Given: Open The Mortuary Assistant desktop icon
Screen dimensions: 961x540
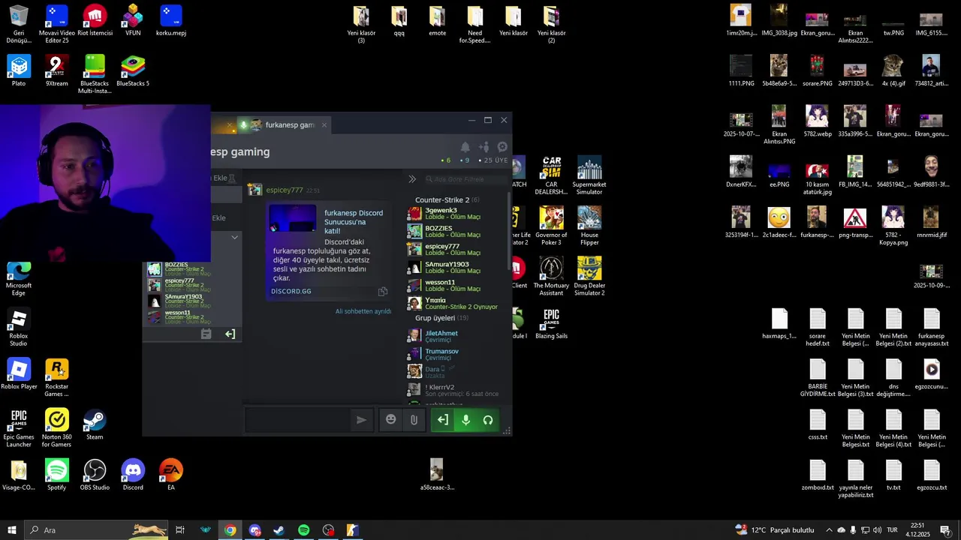Looking at the screenshot, I should click(551, 277).
